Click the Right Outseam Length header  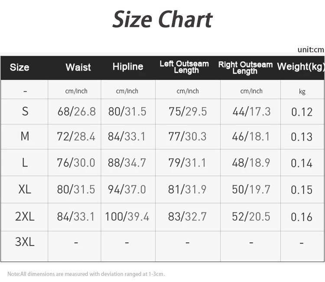click(245, 67)
